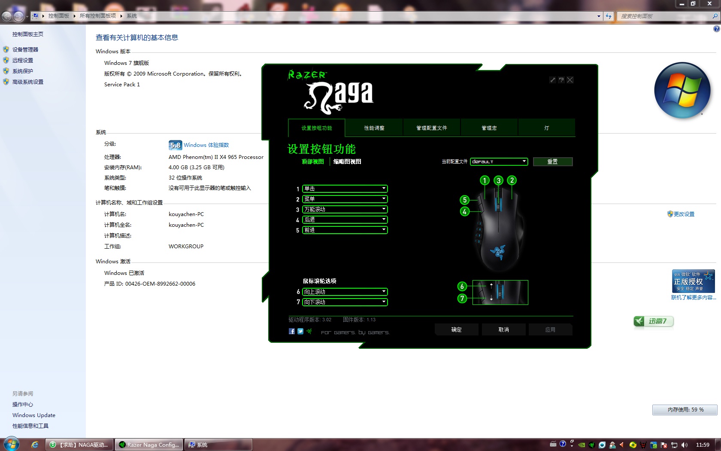
Task: Open wheel option 6 向上滚动 dropdown
Action: point(345,292)
